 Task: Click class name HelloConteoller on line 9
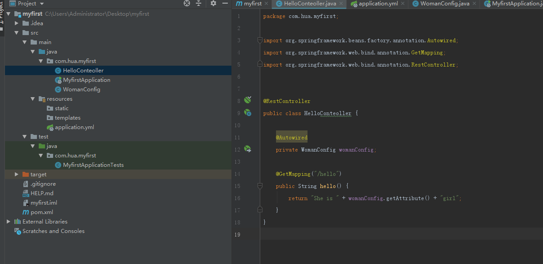pos(328,113)
